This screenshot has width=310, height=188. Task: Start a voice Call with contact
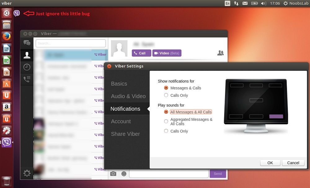142,53
